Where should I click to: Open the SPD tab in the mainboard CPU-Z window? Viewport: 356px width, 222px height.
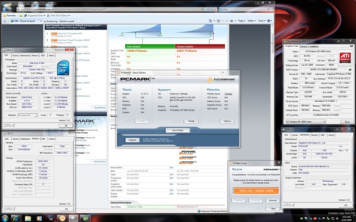tap(323, 135)
